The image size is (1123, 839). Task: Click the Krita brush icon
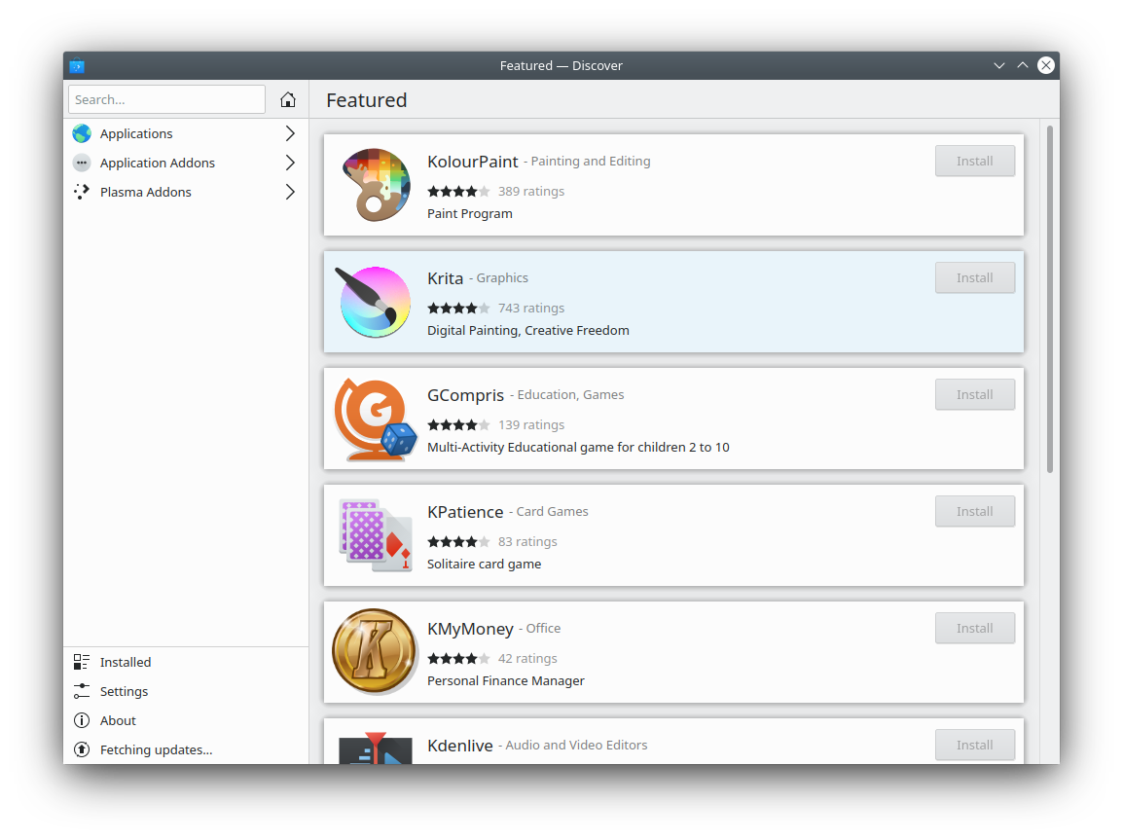tap(374, 302)
